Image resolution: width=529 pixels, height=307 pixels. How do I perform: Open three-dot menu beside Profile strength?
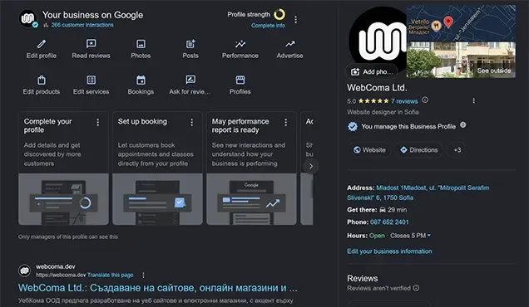[296, 20]
